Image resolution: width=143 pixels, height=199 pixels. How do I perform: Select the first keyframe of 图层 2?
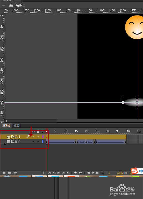(47, 137)
